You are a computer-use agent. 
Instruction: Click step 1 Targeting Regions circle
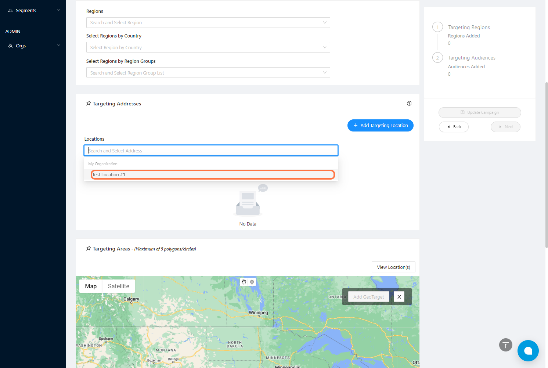coord(437,27)
